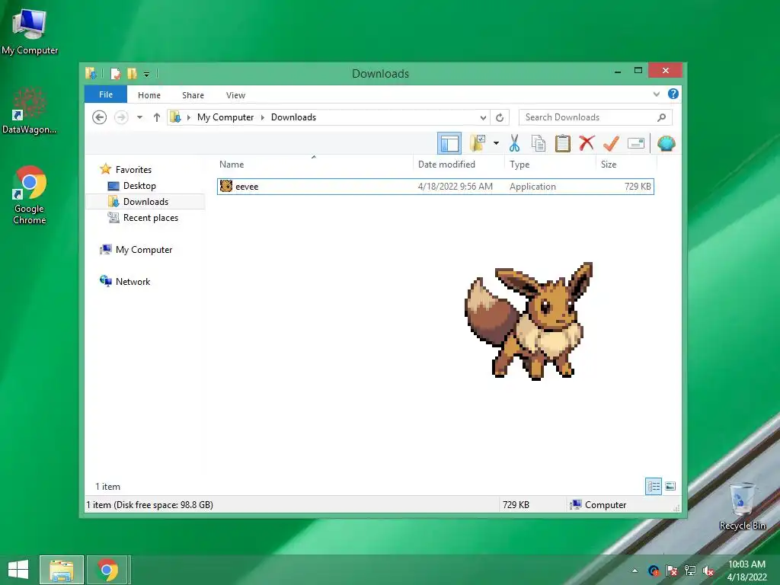Click the Copy documents icon
The width and height of the screenshot is (780, 585).
[x=539, y=143]
